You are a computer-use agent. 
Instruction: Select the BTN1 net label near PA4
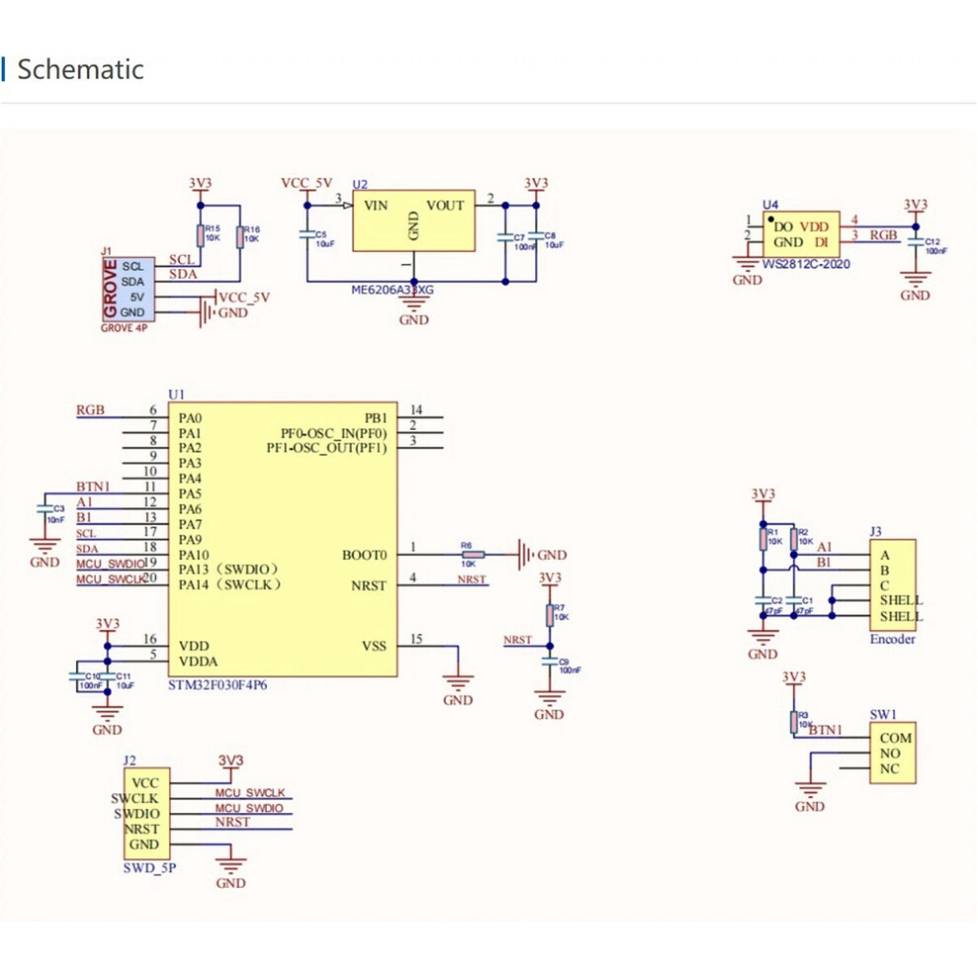93,486
